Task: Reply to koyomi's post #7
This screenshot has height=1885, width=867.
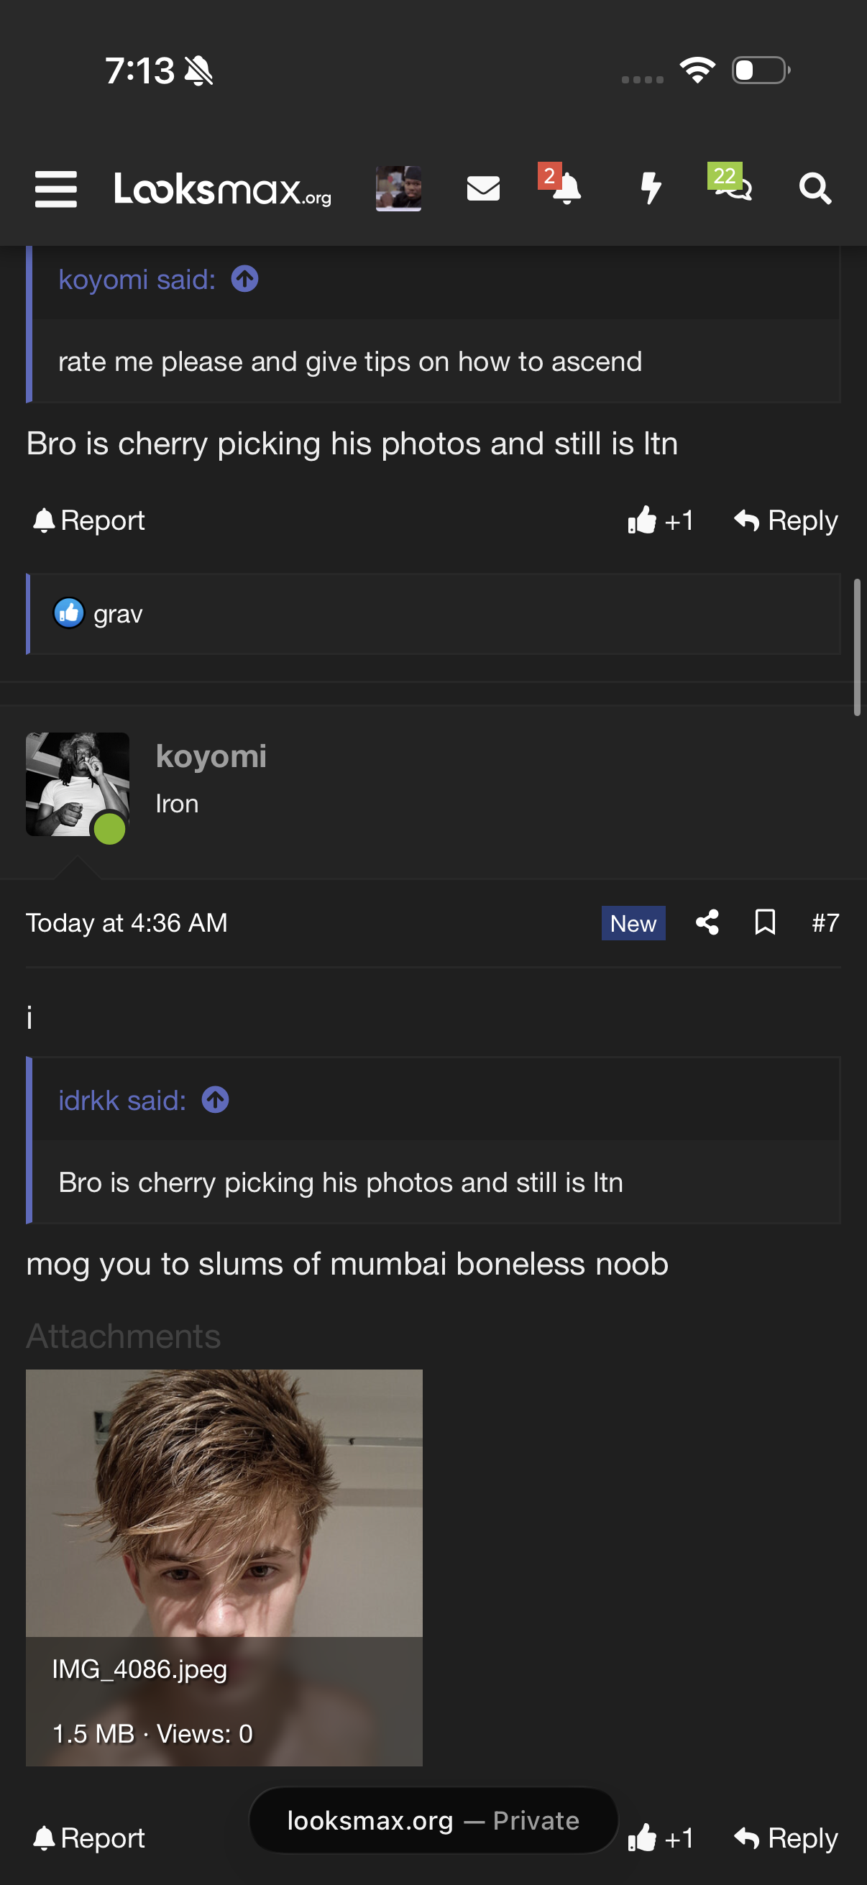Action: (786, 1838)
